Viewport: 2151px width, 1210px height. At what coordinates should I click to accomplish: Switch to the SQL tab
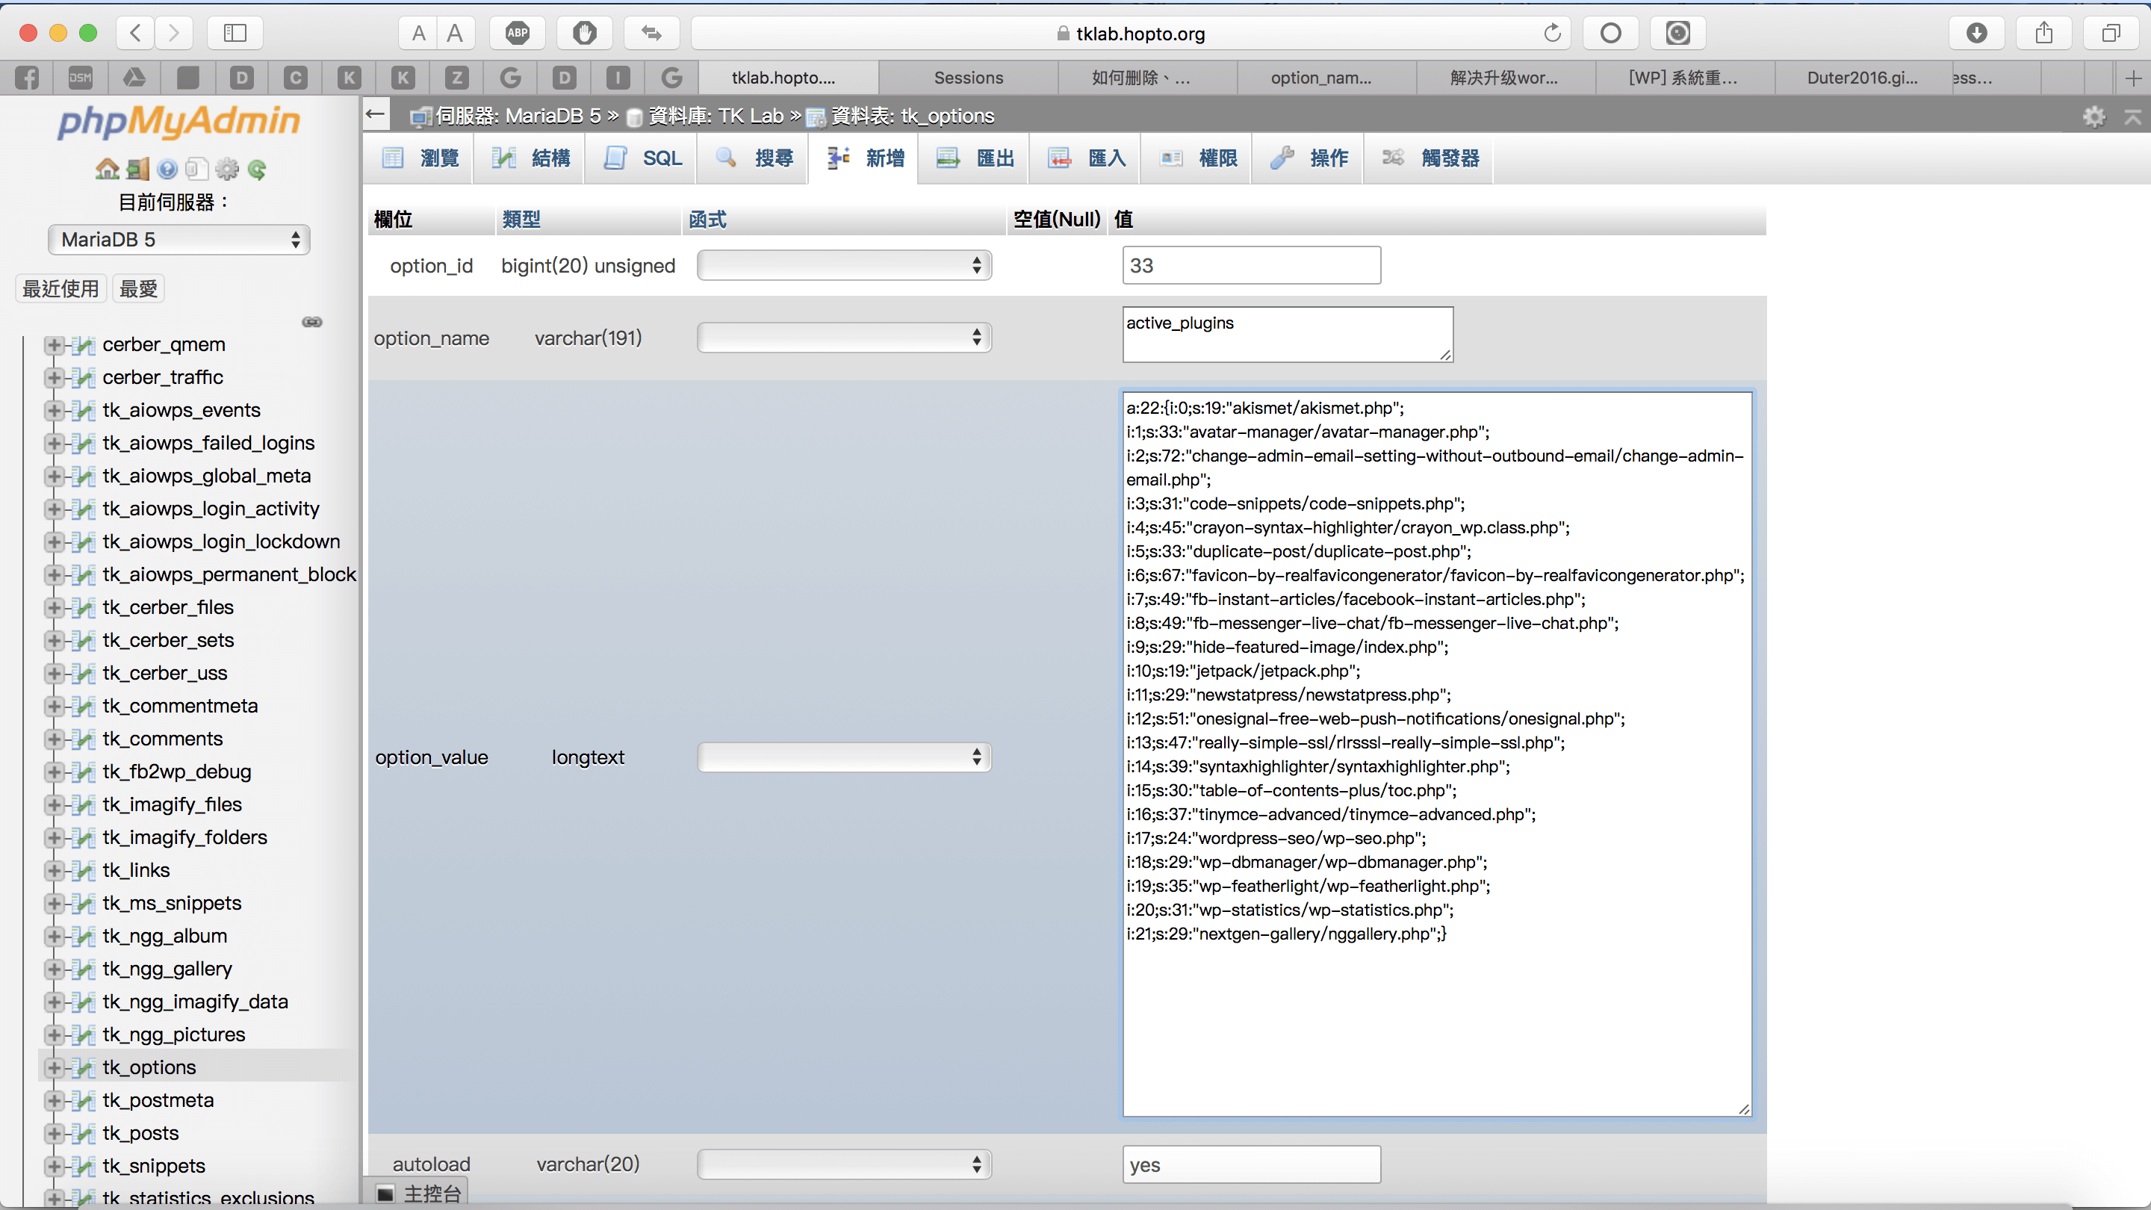(643, 158)
